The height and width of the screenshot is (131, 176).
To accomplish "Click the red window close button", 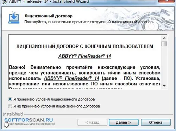I will [x=167, y=1].
